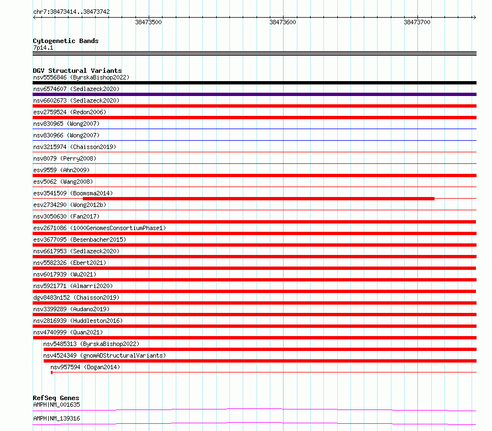Open the AMPH|NM_139316 transcript label

[56, 418]
